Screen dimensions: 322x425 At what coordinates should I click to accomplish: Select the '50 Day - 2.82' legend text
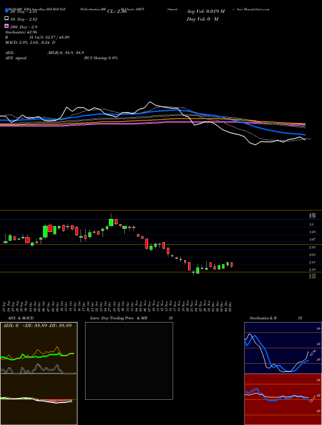coord(24,19)
